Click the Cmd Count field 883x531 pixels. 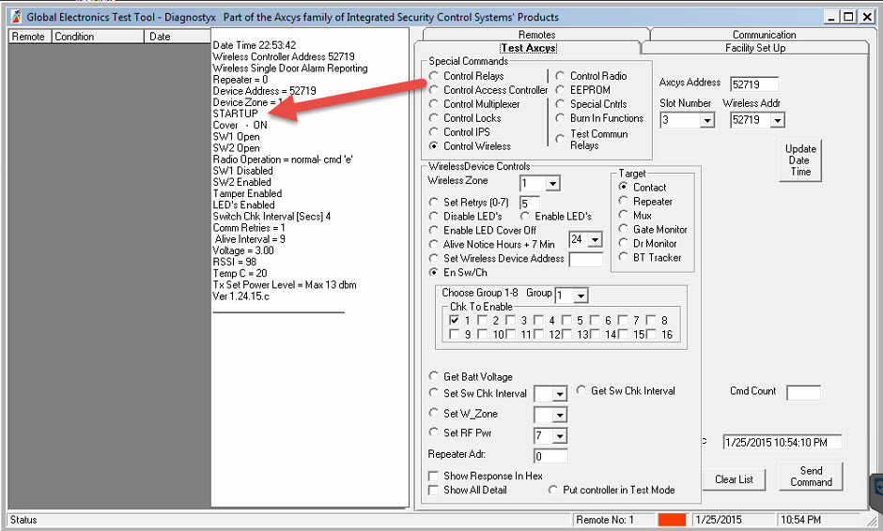pos(803,393)
